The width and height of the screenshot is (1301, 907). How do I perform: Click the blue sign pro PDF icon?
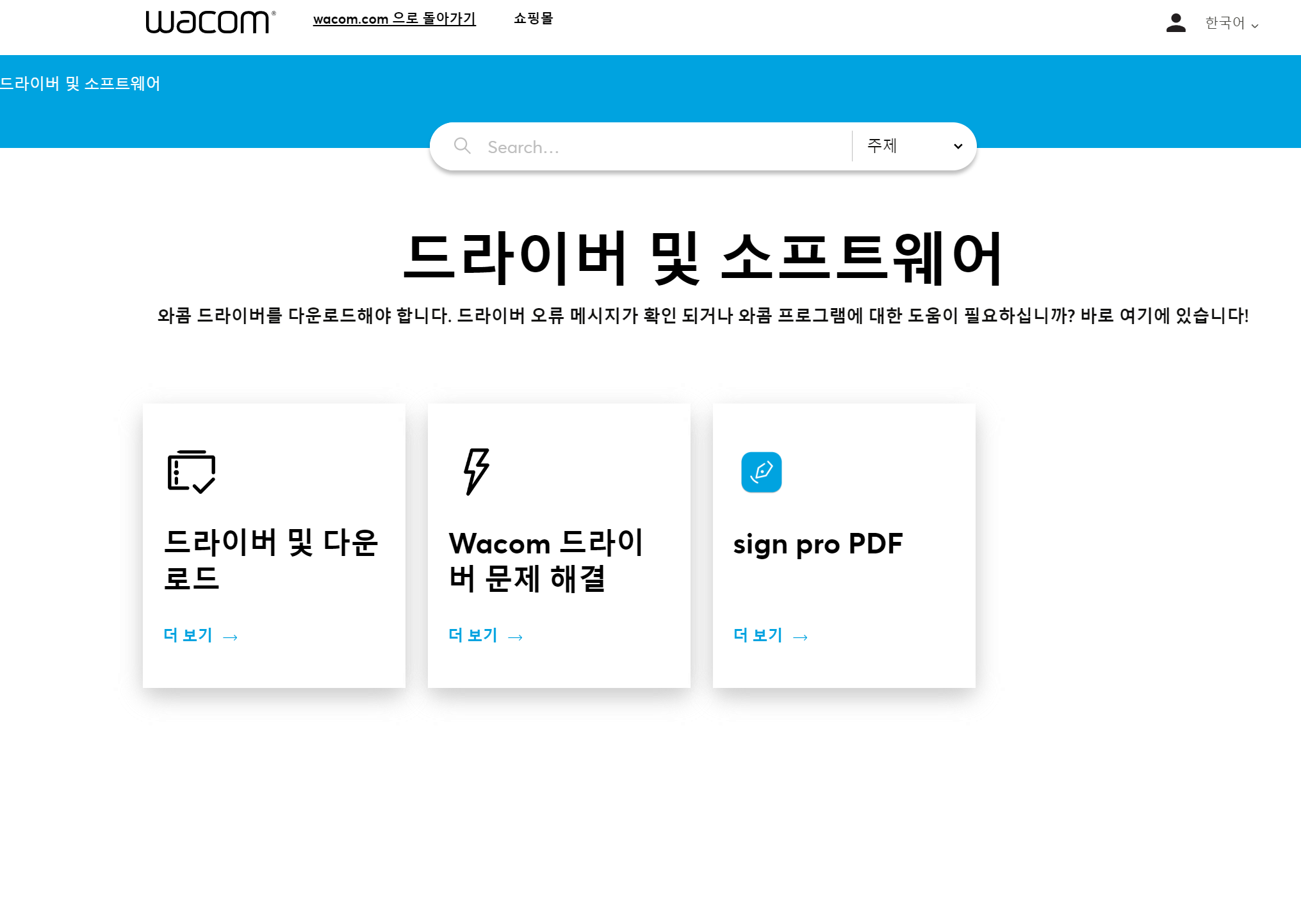(761, 472)
